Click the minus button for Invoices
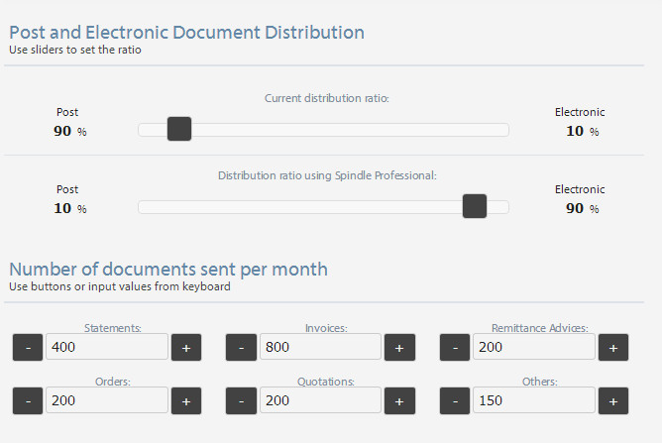 (241, 347)
